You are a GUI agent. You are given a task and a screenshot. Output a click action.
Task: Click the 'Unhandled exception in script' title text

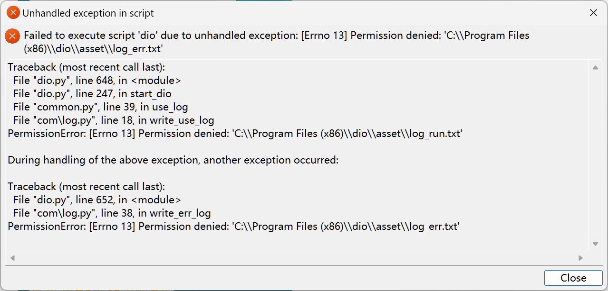coord(88,13)
